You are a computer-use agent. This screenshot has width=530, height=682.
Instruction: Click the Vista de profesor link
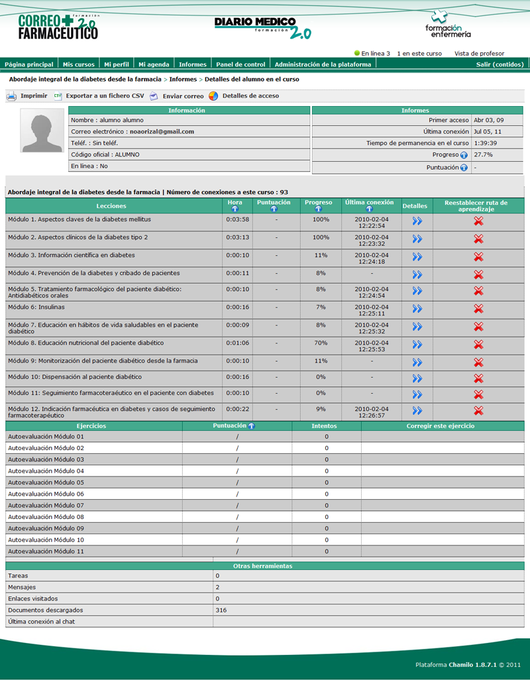pos(480,54)
